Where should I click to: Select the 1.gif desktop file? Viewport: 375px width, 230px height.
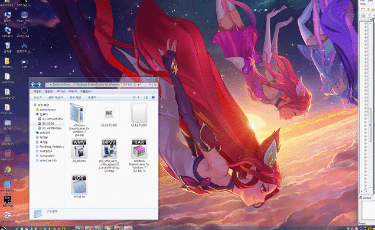tap(24, 63)
